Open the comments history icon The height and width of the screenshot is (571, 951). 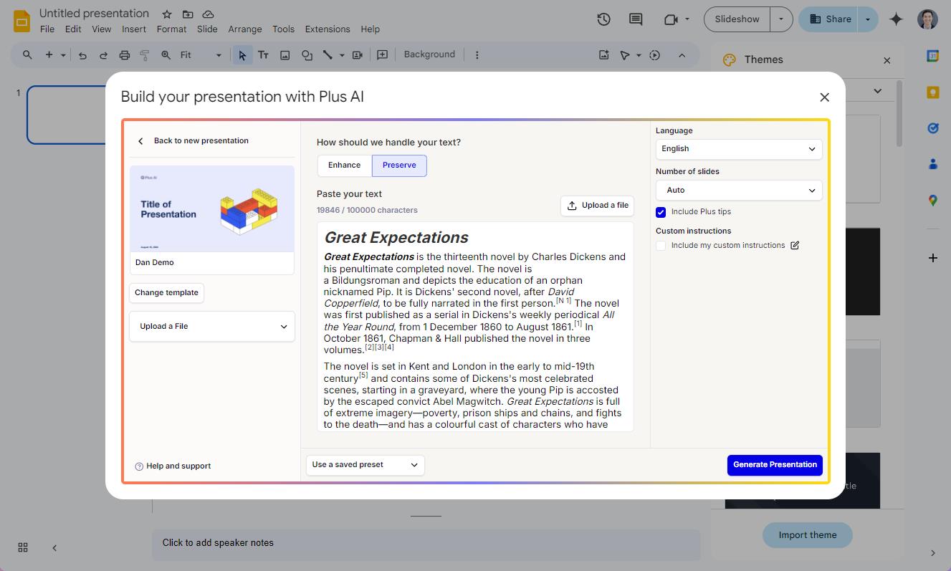pyautogui.click(x=636, y=19)
